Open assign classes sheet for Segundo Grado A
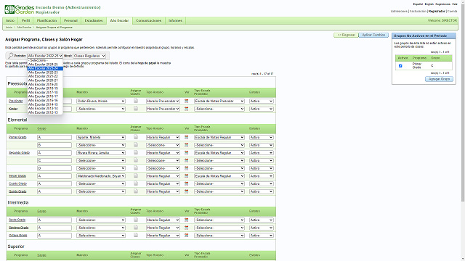Viewport: 465px width, 261px height. [x=136, y=152]
